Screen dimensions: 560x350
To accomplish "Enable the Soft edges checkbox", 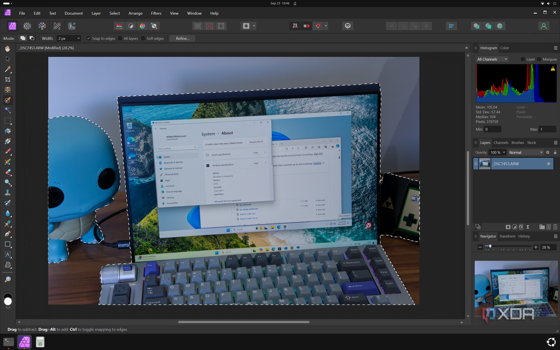I will [x=143, y=39].
